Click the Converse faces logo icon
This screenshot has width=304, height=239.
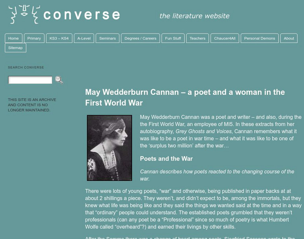click(x=24, y=14)
